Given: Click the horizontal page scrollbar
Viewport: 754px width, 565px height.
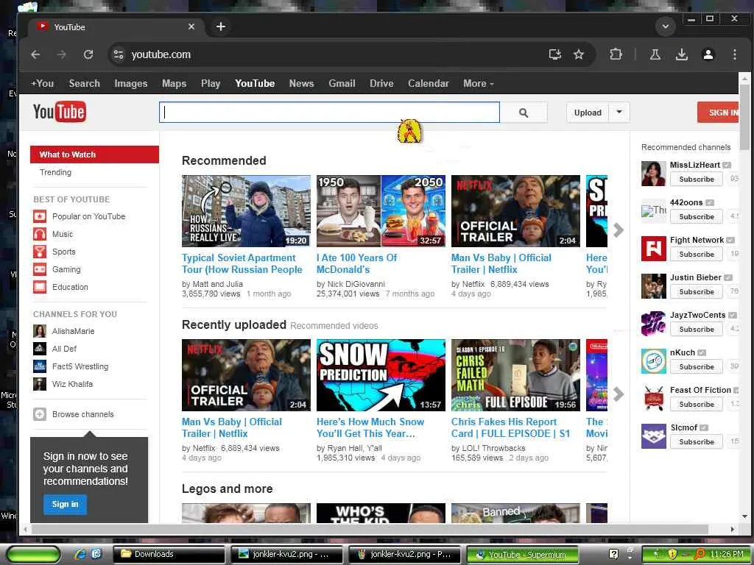Looking at the screenshot, I should click(x=370, y=530).
